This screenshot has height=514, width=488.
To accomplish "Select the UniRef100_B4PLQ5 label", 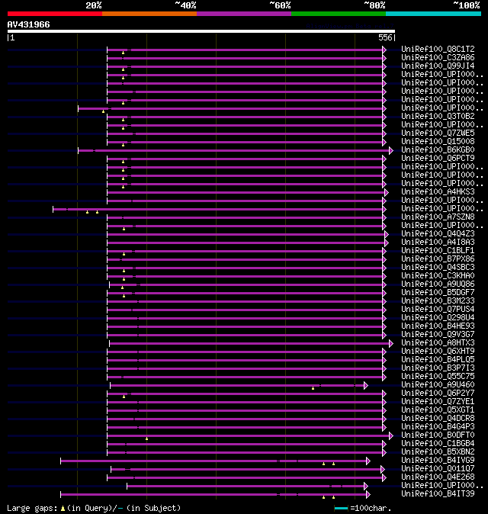I will pyautogui.click(x=438, y=360).
